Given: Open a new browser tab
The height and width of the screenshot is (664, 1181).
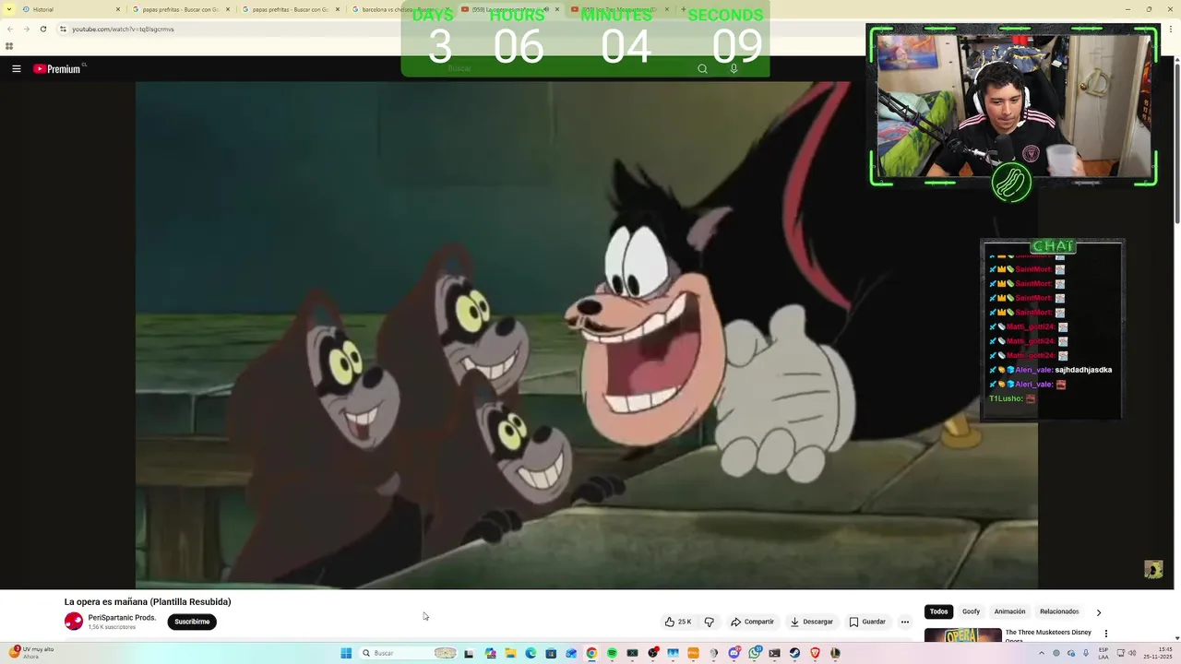Looking at the screenshot, I should (x=683, y=9).
